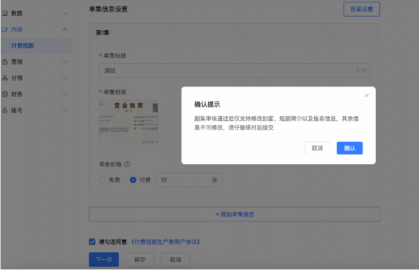419x270 pixels.
Task: Click the 账号 user icon
Action: [x=5, y=110]
